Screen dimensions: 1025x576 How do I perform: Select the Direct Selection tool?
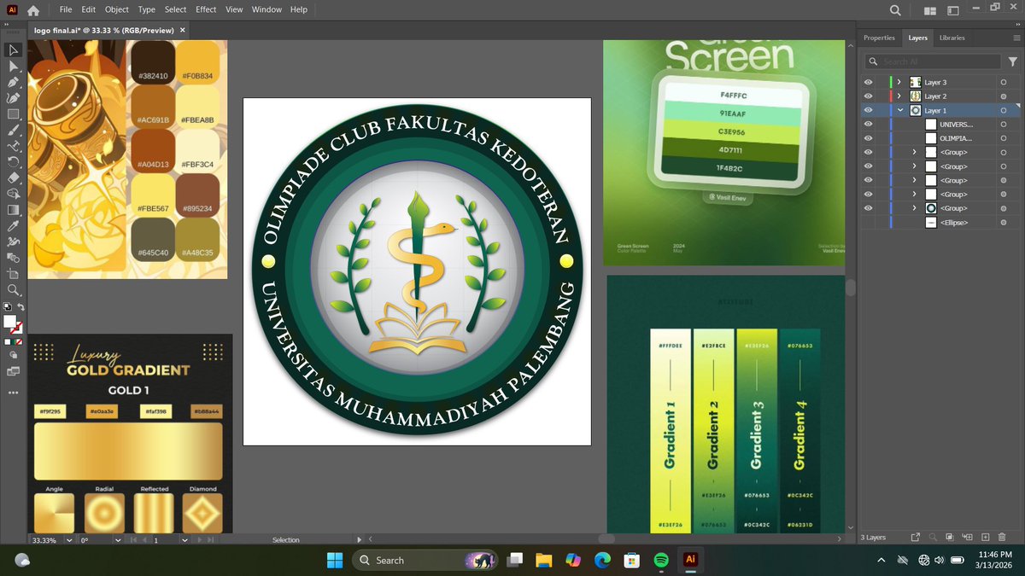click(14, 67)
